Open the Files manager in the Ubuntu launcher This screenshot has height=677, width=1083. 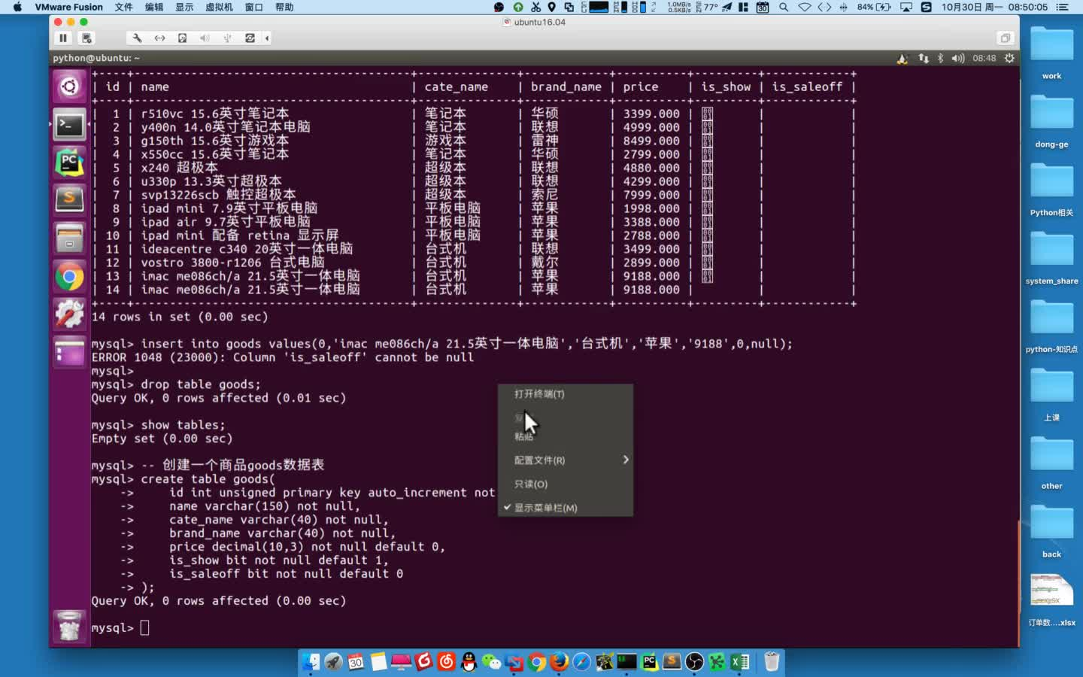point(68,238)
